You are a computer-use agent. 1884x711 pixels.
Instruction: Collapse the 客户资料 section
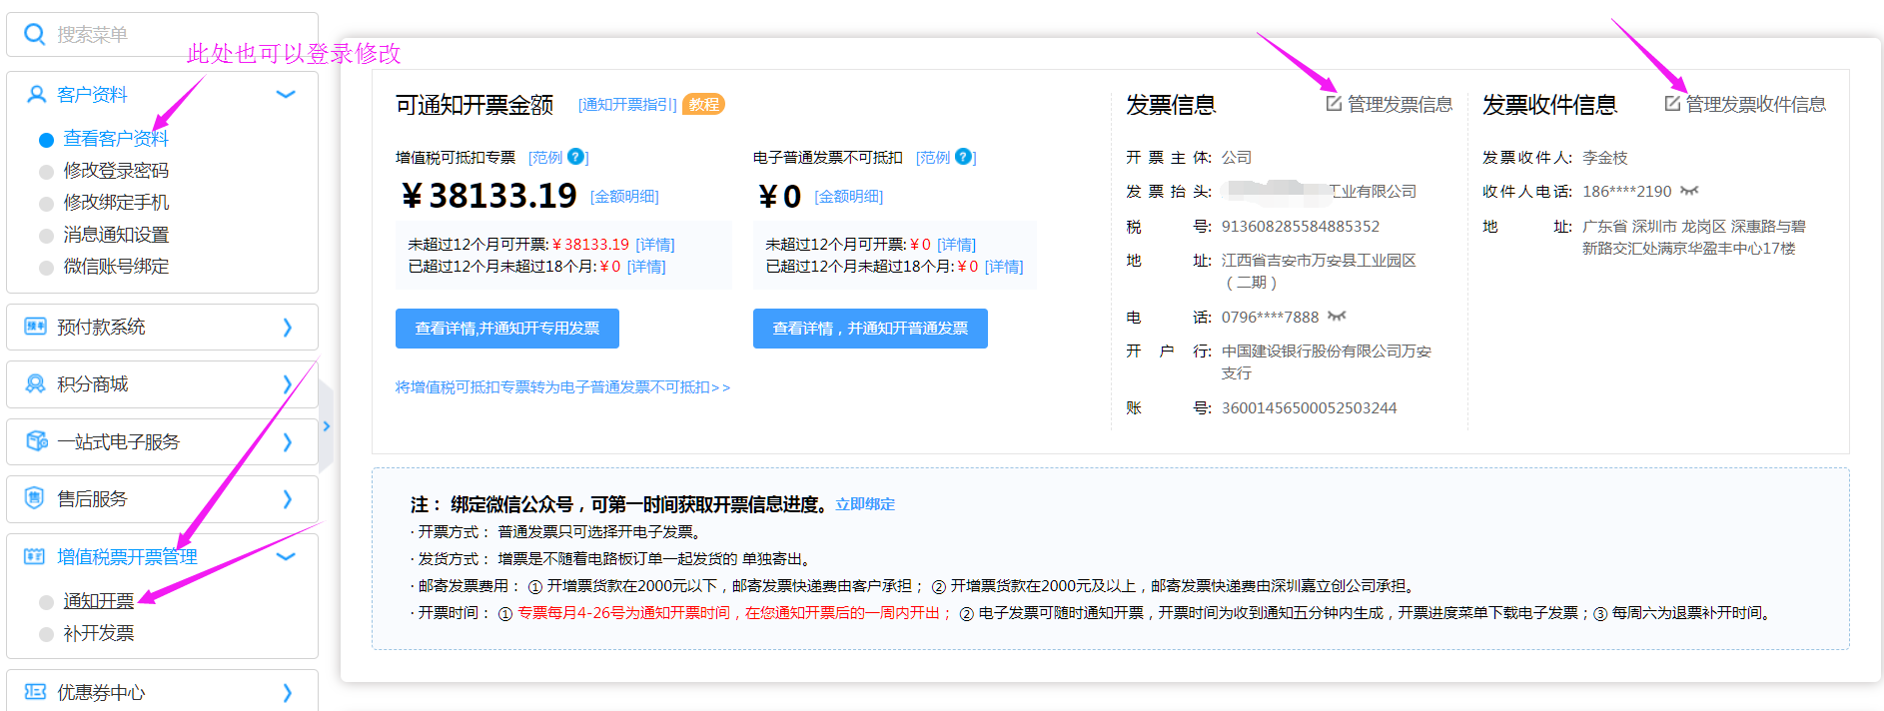click(286, 95)
